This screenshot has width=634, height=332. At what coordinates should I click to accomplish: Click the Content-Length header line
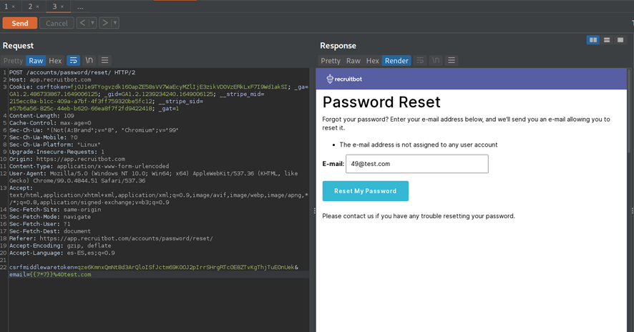(42, 116)
